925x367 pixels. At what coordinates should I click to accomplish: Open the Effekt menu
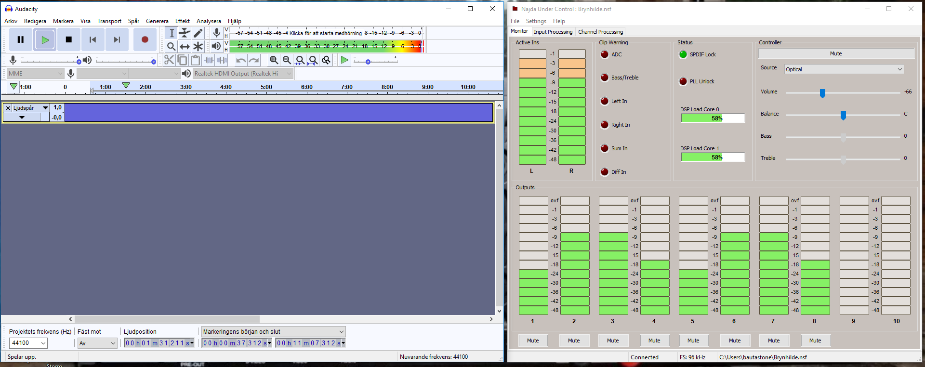pos(182,21)
